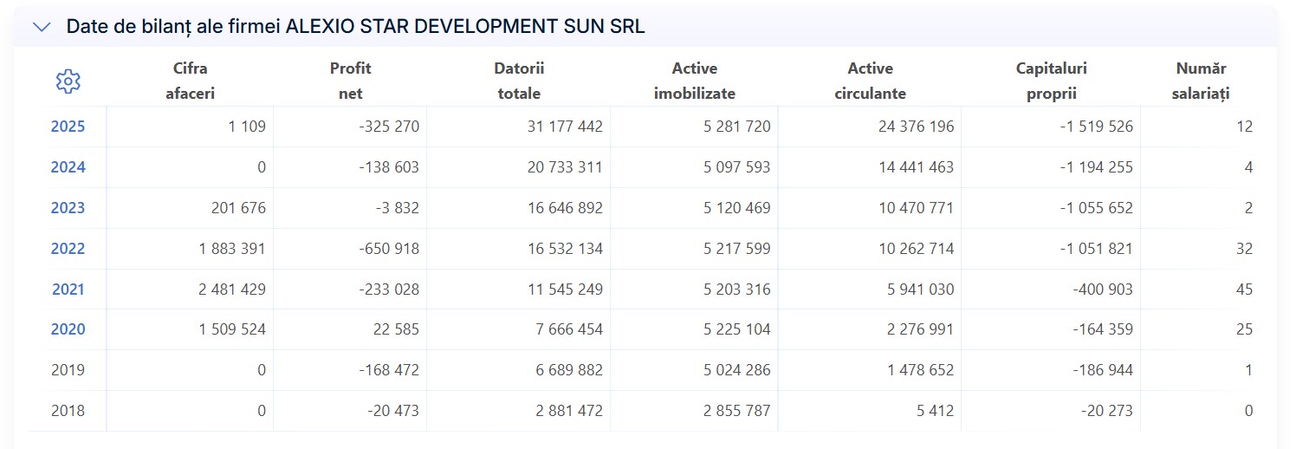Open the 2022 year link
This screenshot has height=449, width=1296.
pos(68,249)
